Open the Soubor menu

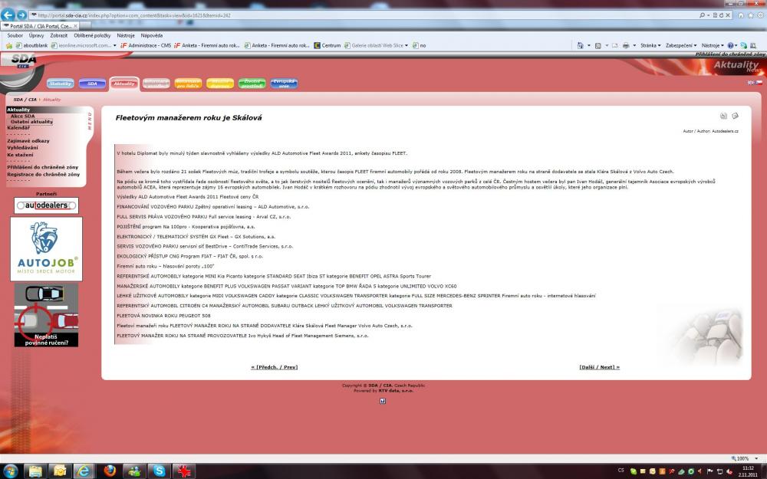[15, 35]
